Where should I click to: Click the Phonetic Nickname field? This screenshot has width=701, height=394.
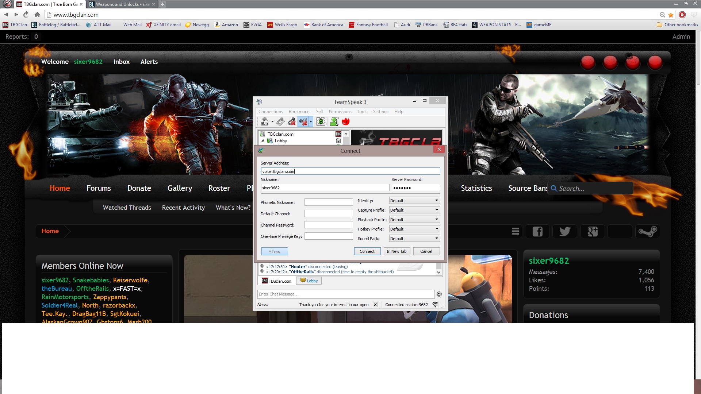[329, 202]
